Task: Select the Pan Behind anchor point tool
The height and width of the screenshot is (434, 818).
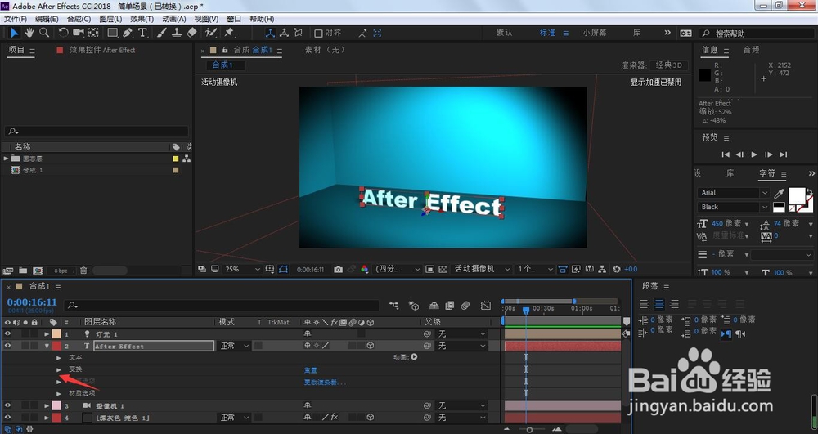Action: coord(93,33)
